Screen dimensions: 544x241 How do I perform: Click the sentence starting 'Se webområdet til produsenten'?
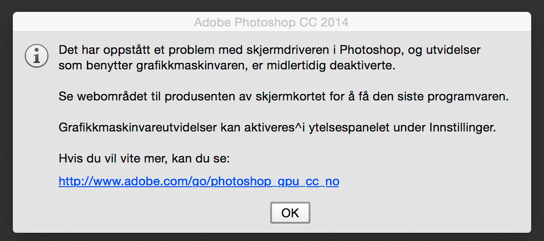point(283,96)
